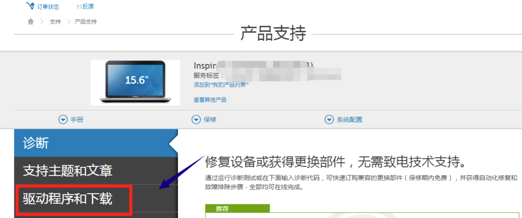Viewport: 522px width, 218px height.
Task: Open the 订单状态 link
Action: [48, 7]
